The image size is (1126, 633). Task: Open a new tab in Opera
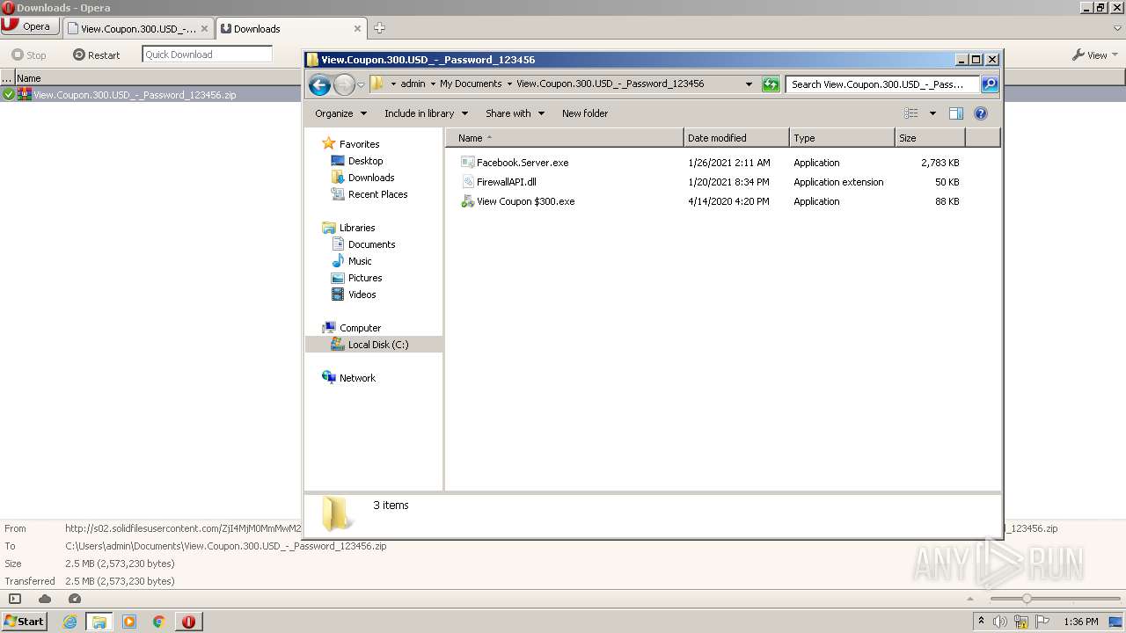point(379,28)
